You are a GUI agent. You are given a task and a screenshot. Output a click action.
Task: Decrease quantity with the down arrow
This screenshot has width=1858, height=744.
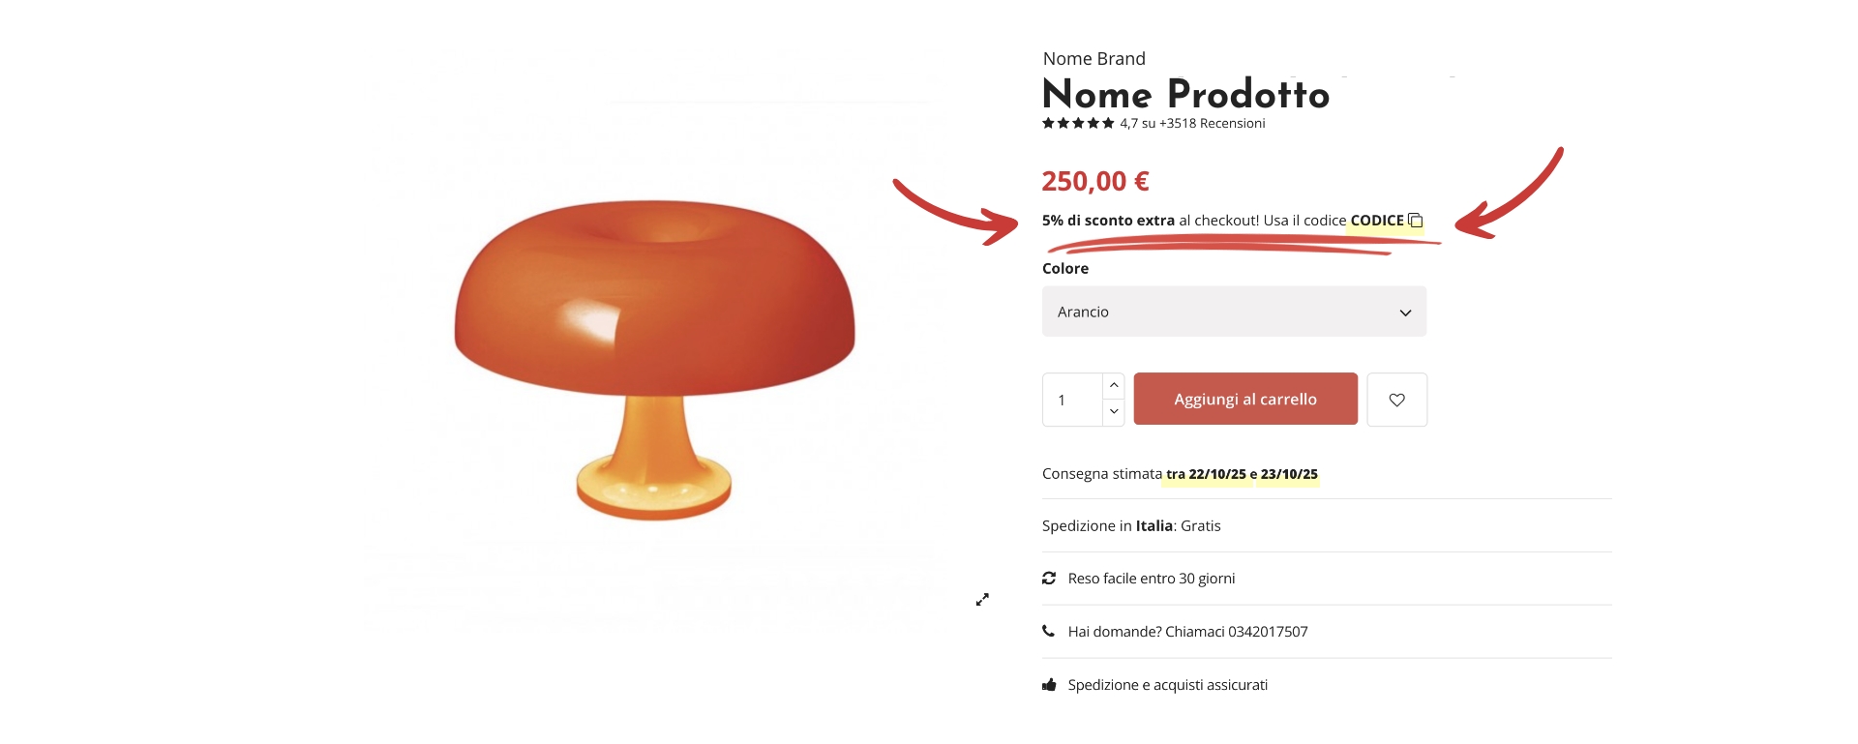pos(1114,412)
